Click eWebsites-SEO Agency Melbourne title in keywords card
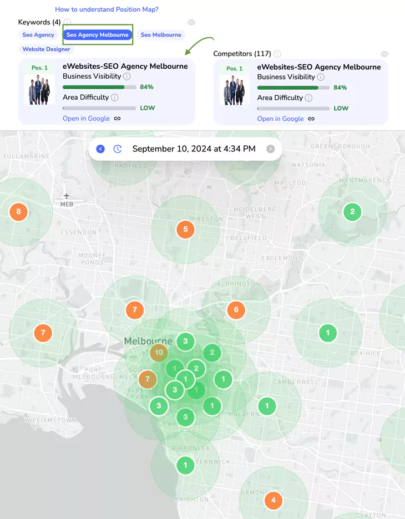Viewport: 405px width, 519px height. 125,66
